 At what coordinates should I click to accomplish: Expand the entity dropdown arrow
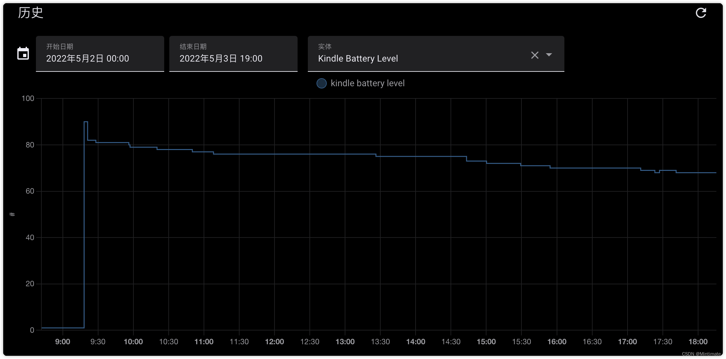tap(549, 55)
